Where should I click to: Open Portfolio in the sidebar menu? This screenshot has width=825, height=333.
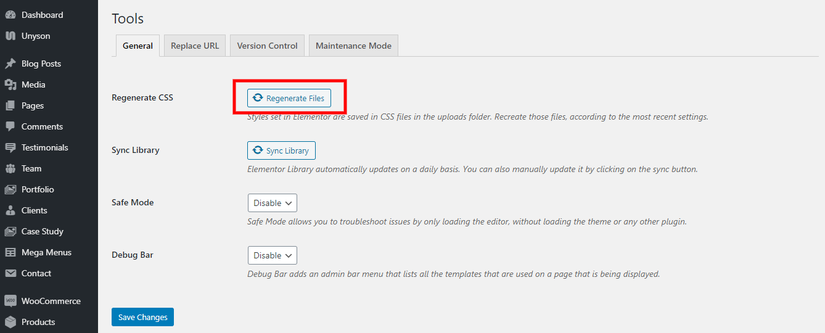click(x=38, y=189)
